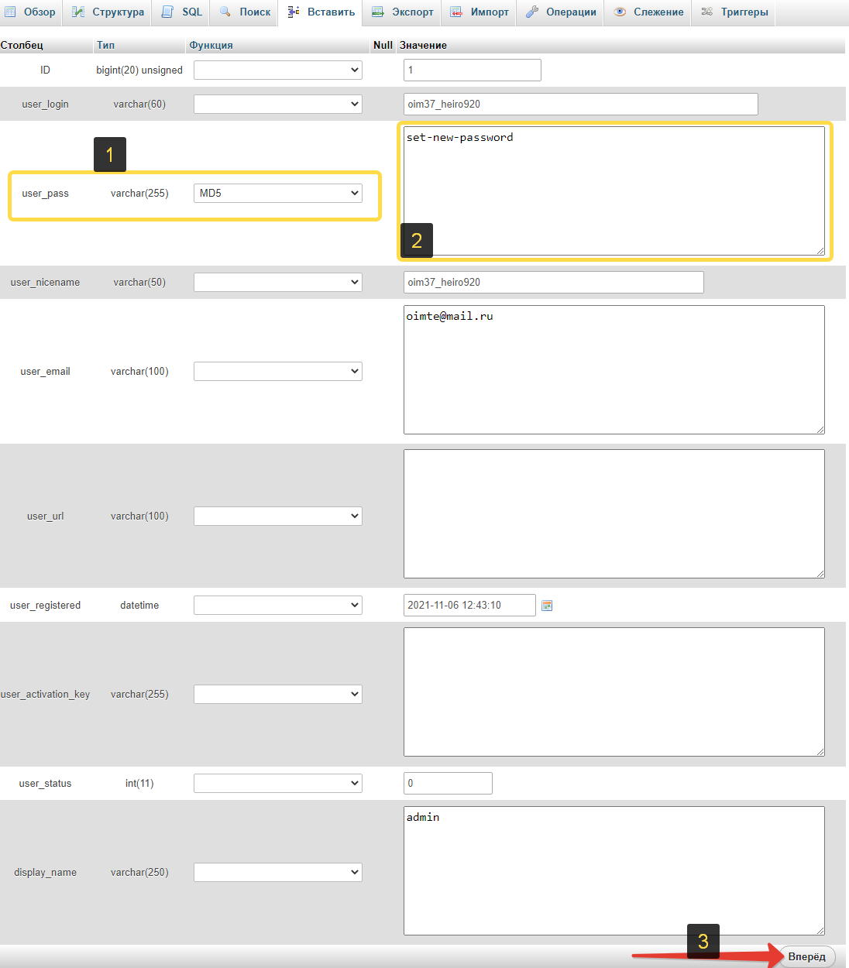849x968 pixels.
Task: Click the empty user_activation_key textarea
Action: pyautogui.click(x=614, y=692)
